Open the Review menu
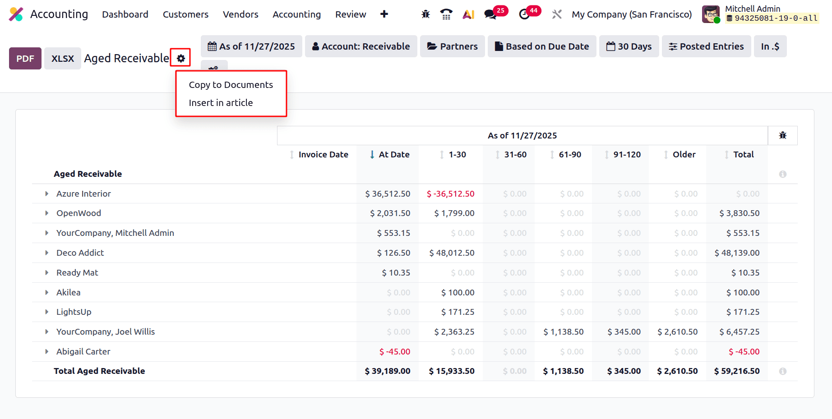 coord(351,14)
